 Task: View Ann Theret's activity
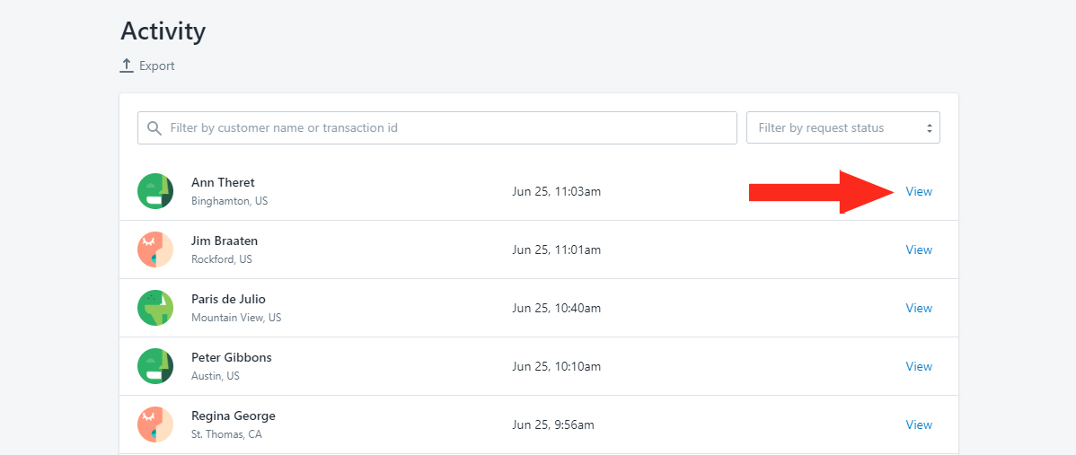919,192
